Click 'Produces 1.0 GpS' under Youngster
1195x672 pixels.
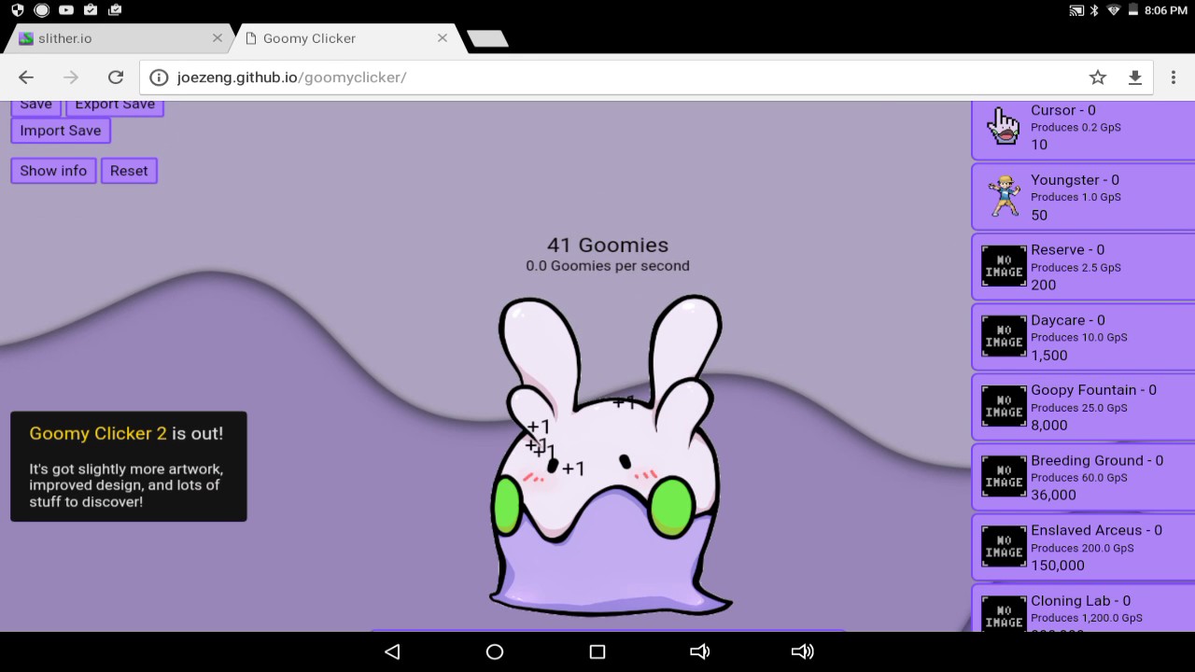point(1075,198)
